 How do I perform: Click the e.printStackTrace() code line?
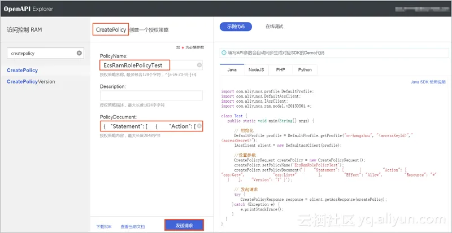tap(262, 209)
